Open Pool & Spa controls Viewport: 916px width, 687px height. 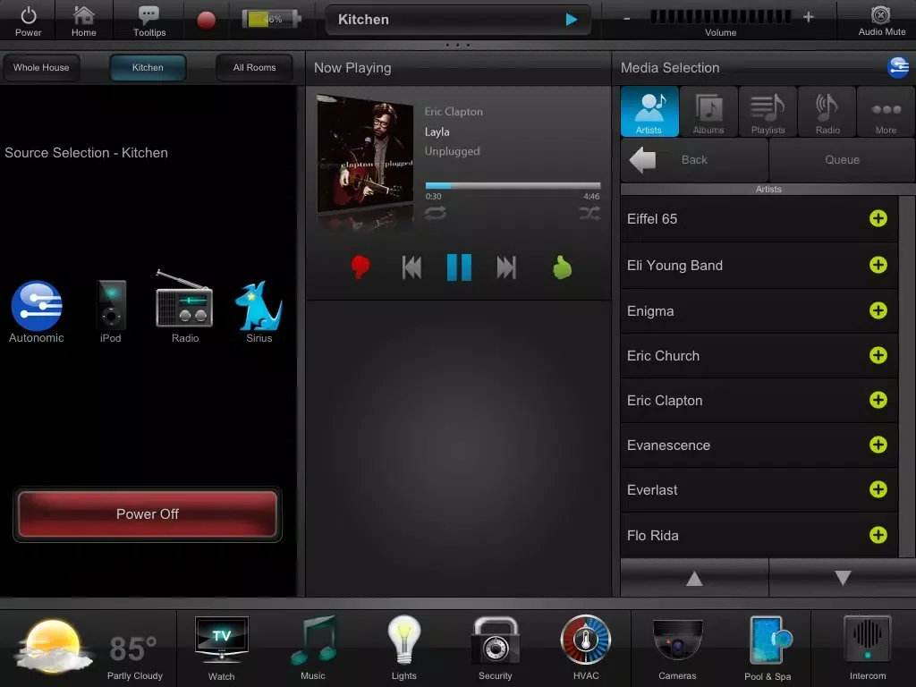(x=768, y=649)
